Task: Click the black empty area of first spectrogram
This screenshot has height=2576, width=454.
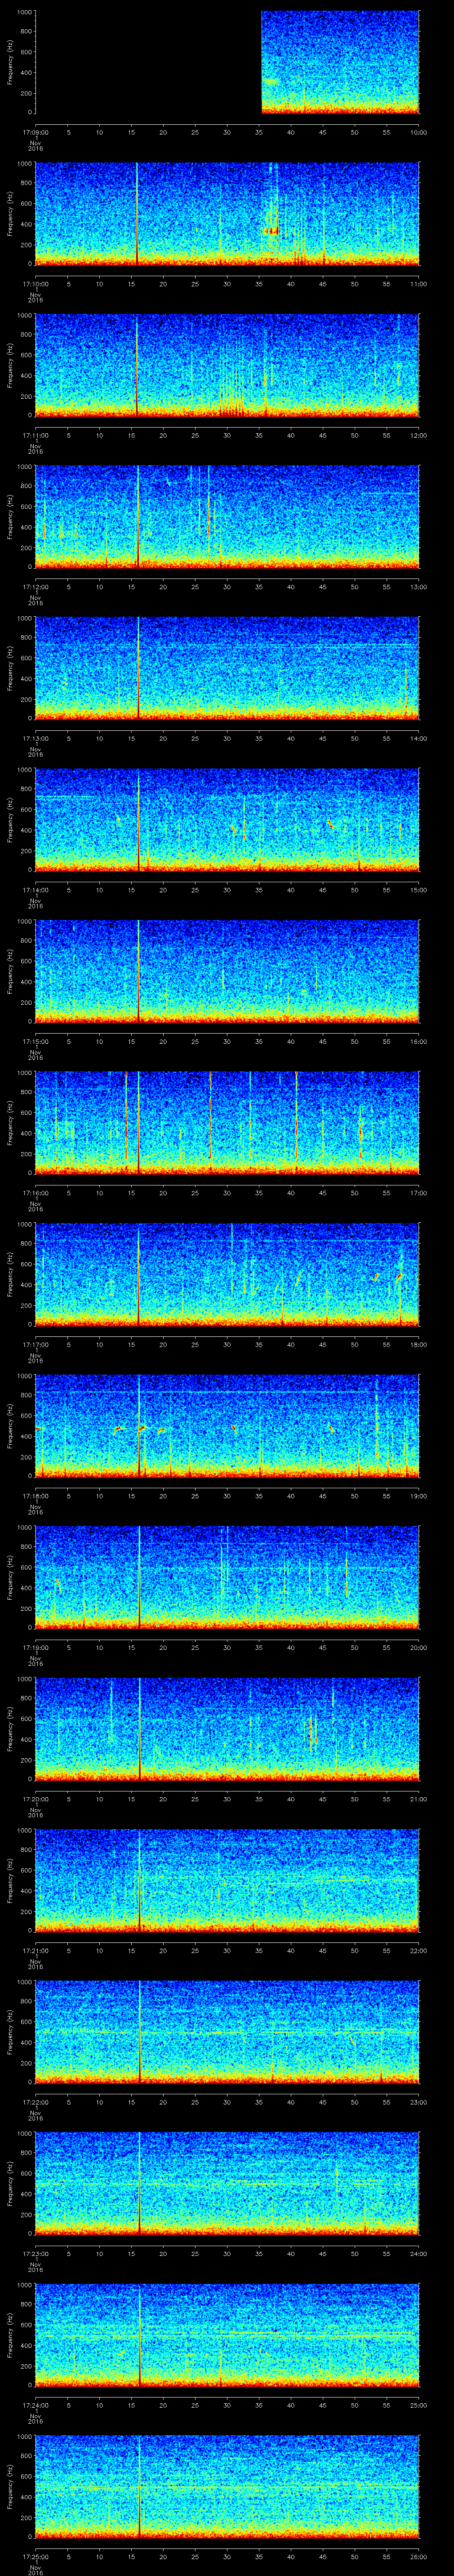Action: 148,62
